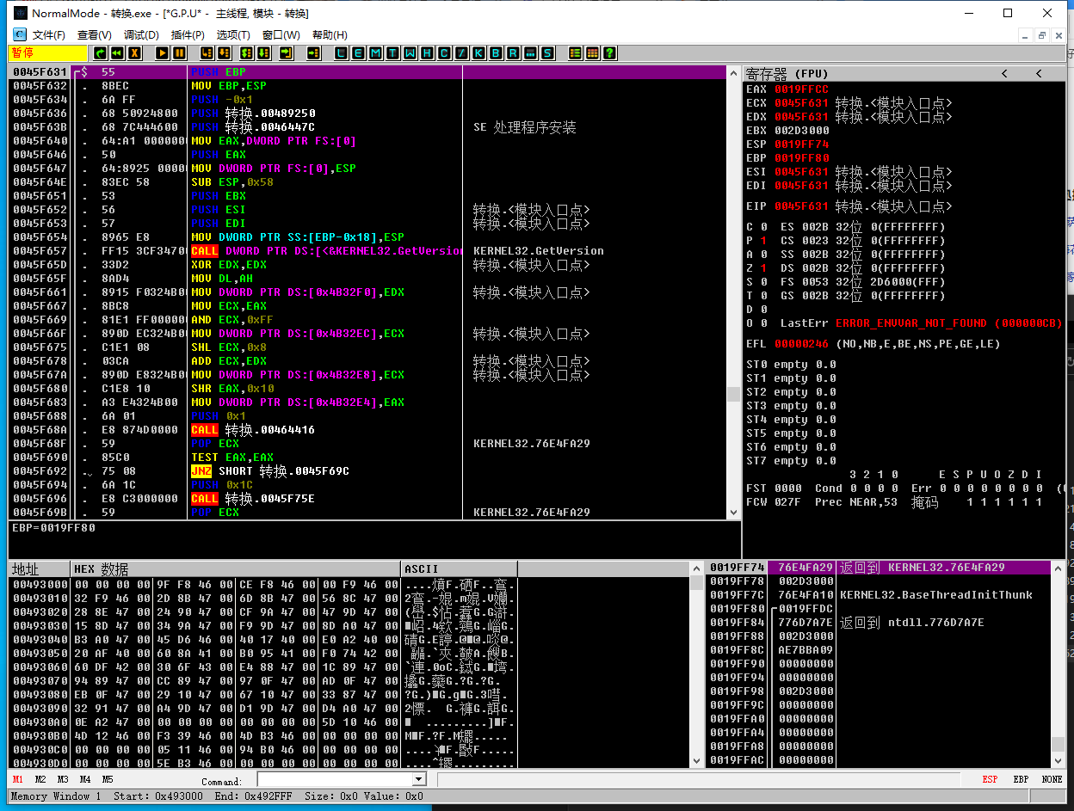Viewport: 1074px width, 811px height.
Task: Open the Handles window (H icon)
Action: pyautogui.click(x=427, y=53)
